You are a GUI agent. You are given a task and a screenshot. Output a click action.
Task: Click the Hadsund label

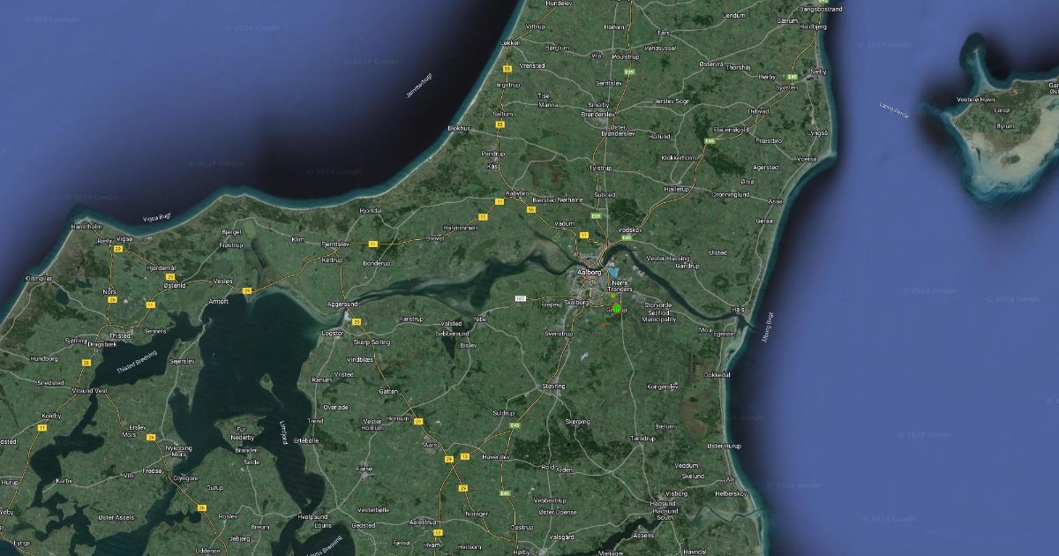tap(664, 503)
